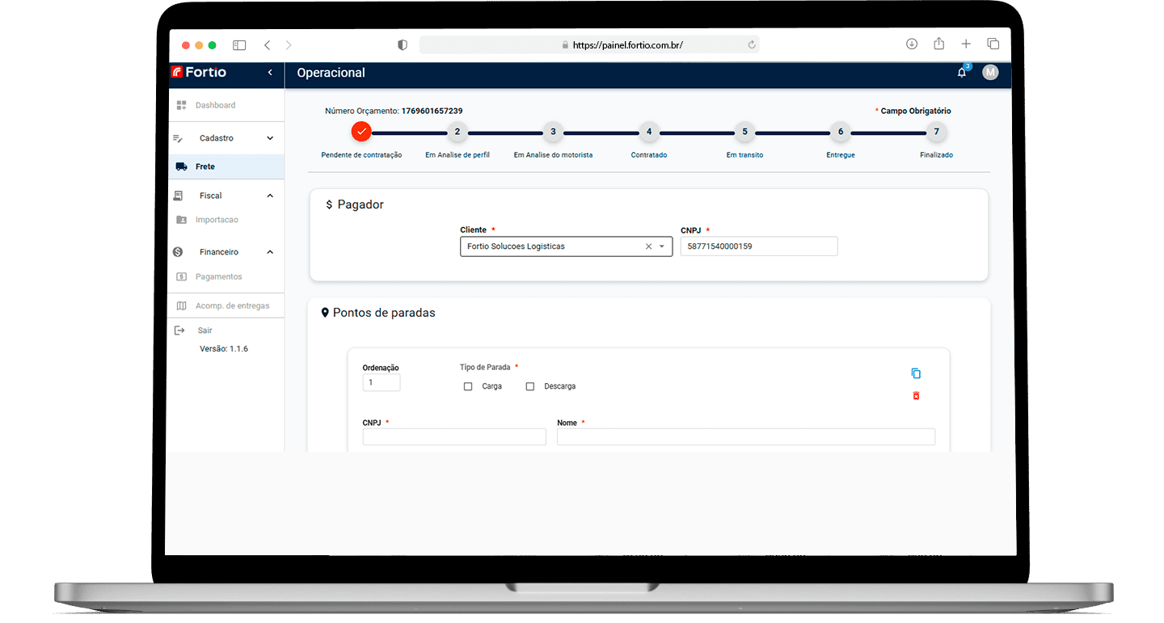Viewport: 1164px width, 623px height.
Task: Open the Cliente dropdown arrow
Action: coord(662,246)
